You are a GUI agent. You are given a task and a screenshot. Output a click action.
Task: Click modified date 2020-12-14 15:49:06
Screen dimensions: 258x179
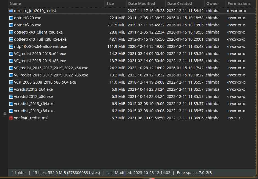[146, 46]
